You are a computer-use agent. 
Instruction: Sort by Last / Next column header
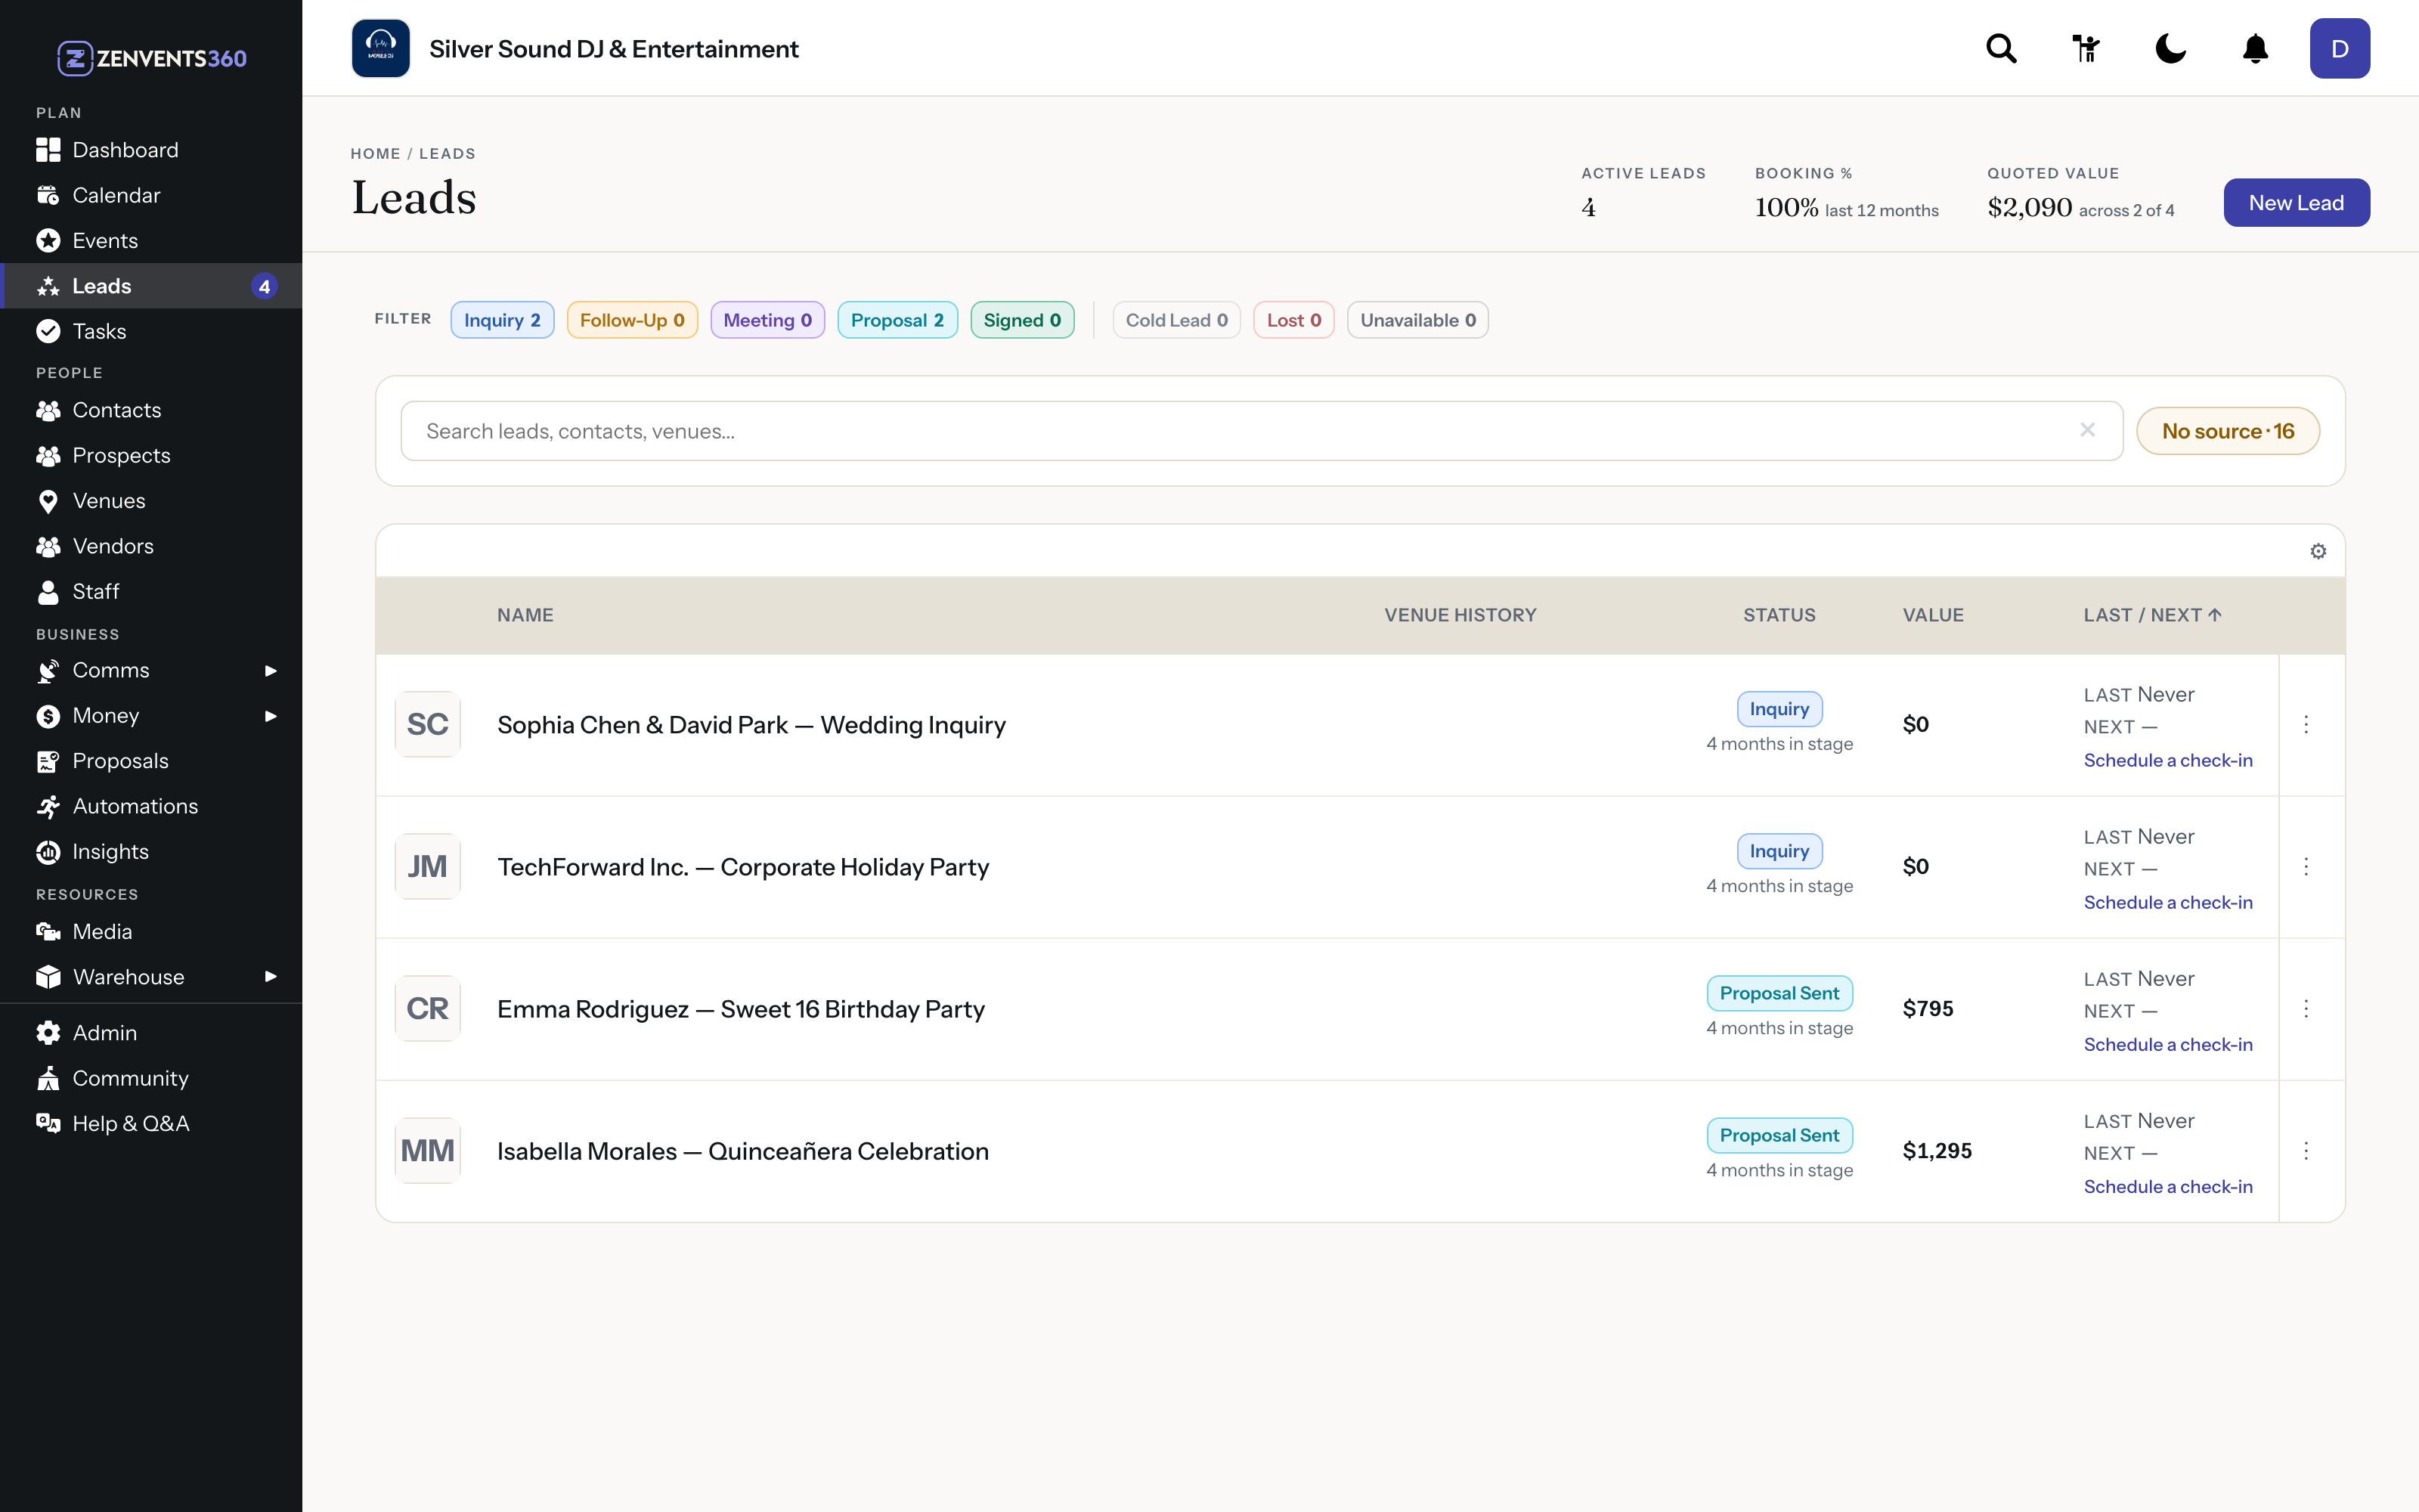pyautogui.click(x=2152, y=615)
